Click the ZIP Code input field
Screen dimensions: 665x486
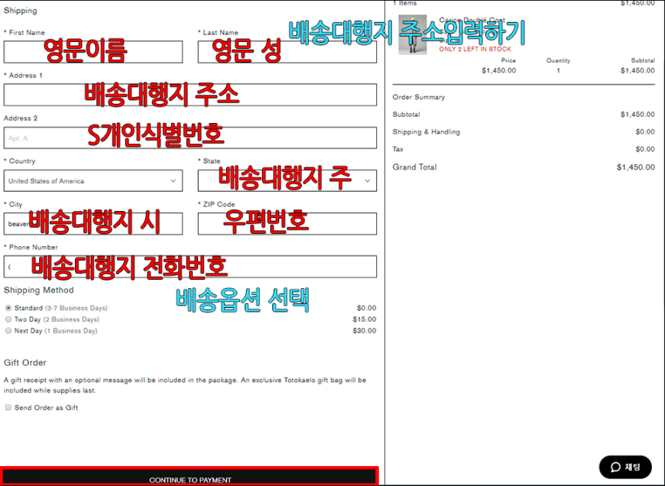point(287,224)
